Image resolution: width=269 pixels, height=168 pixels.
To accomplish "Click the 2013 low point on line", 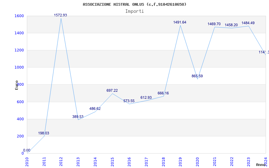I will point(78,120).
